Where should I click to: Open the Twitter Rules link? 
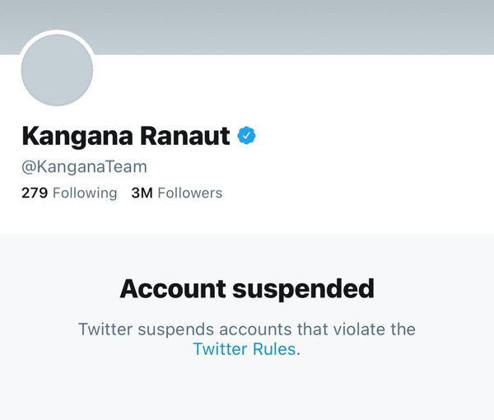coord(245,348)
